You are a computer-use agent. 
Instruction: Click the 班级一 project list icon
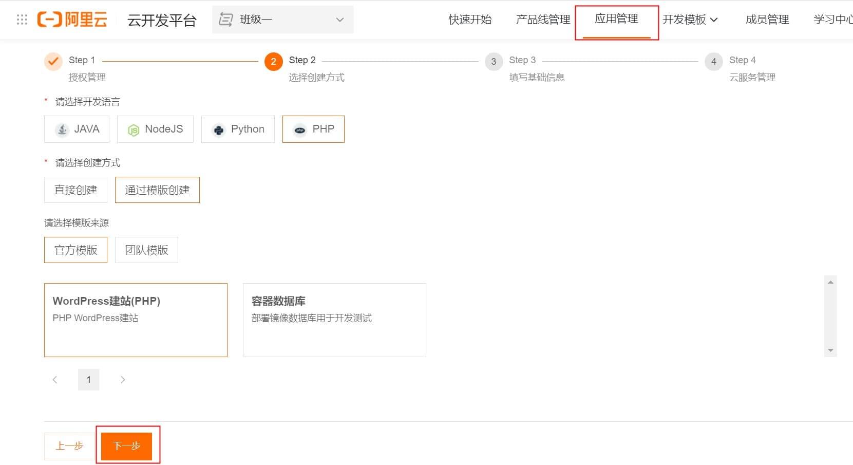tap(226, 20)
